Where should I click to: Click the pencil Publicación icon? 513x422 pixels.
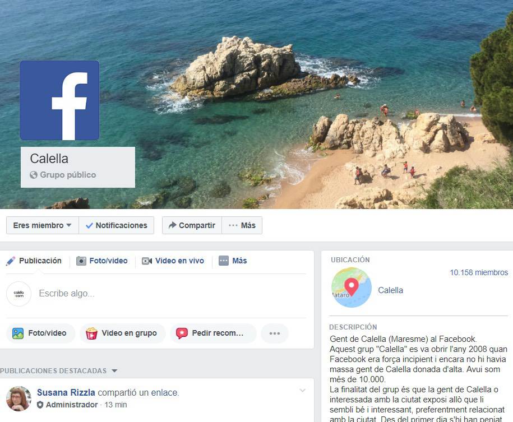[11, 261]
